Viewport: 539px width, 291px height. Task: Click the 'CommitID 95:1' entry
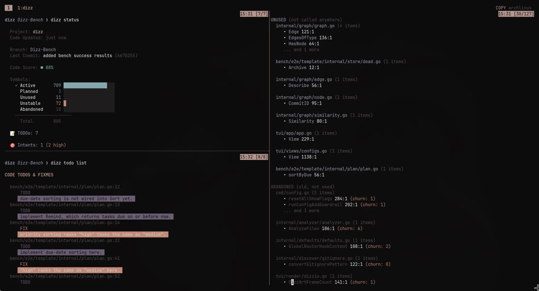click(x=305, y=103)
